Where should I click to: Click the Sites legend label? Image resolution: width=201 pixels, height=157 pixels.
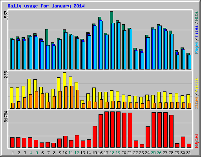click(197, 103)
